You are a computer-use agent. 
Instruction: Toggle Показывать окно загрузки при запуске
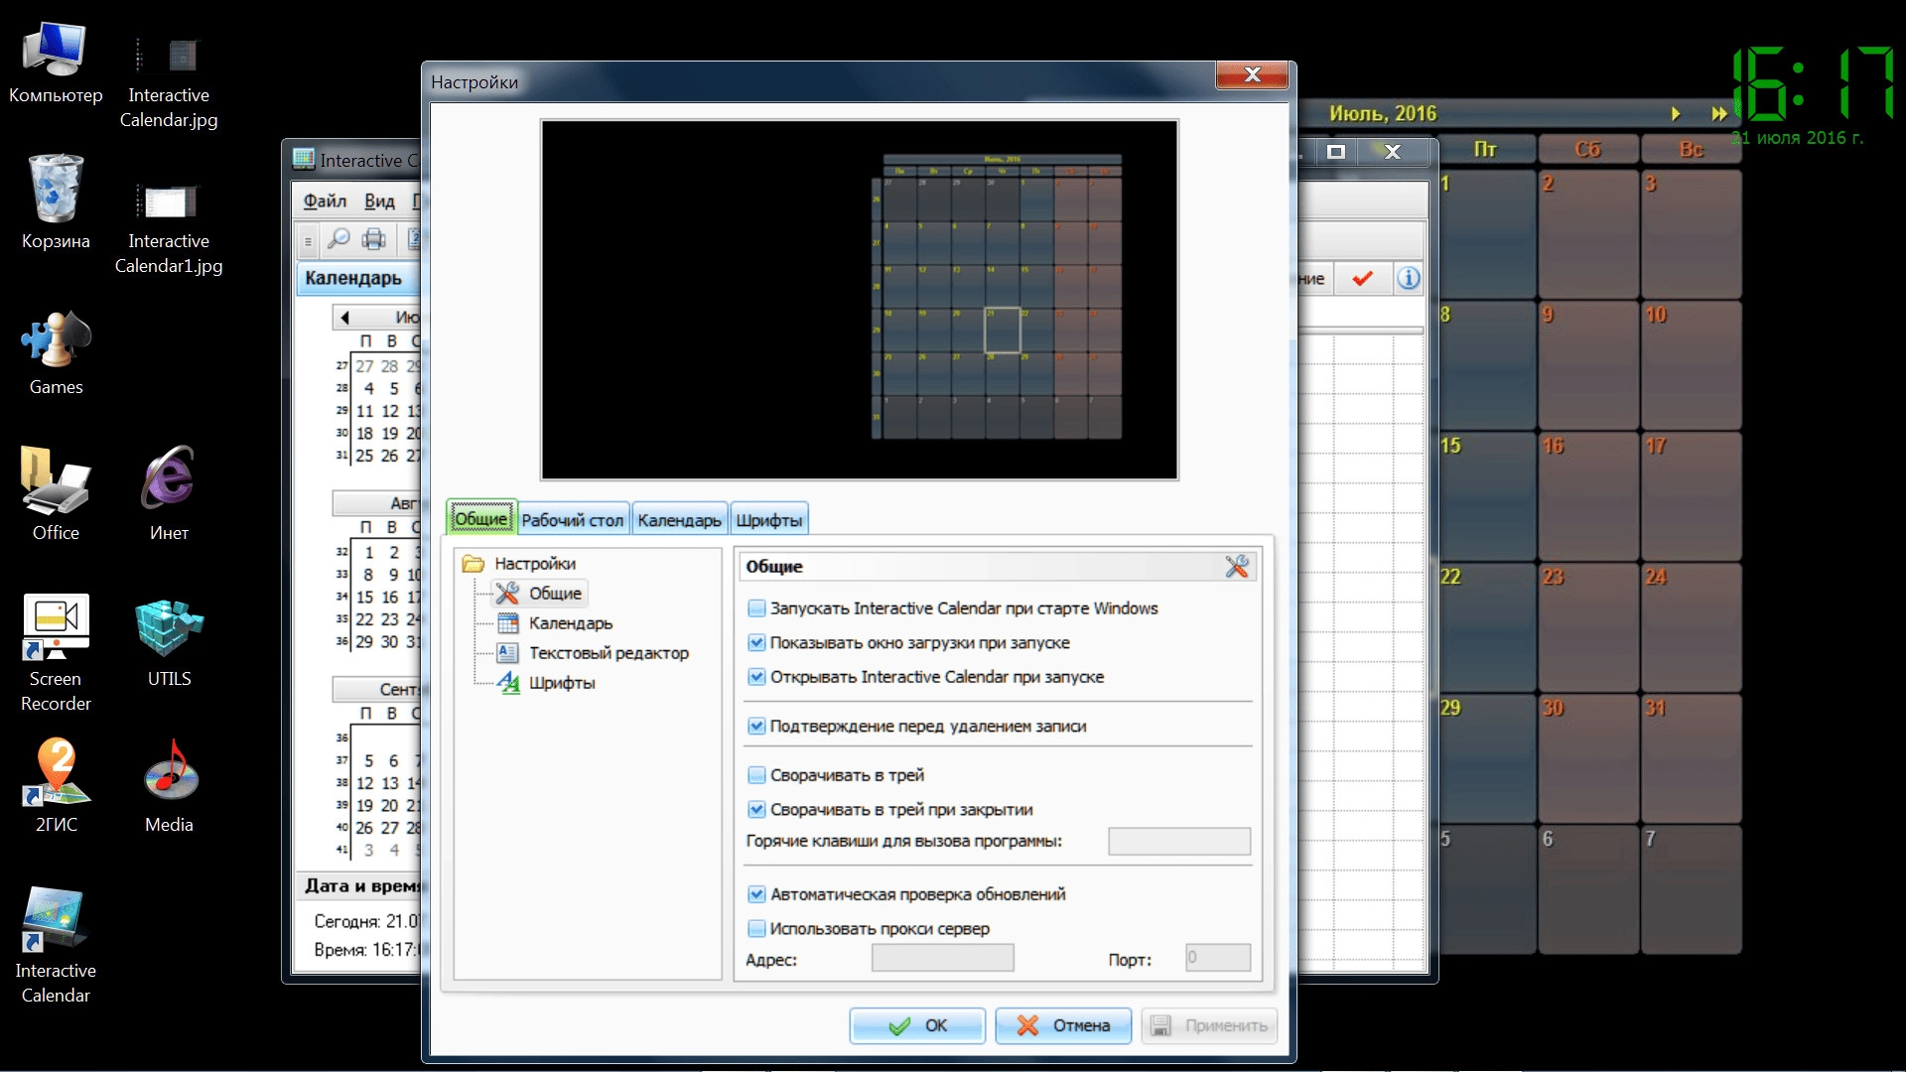(x=756, y=643)
